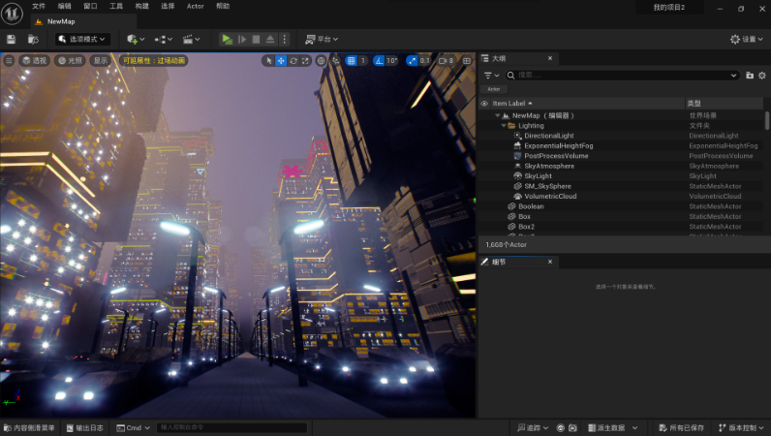The height and width of the screenshot is (436, 771).
Task: Click the Actor filter chip in Outliner
Action: click(494, 89)
